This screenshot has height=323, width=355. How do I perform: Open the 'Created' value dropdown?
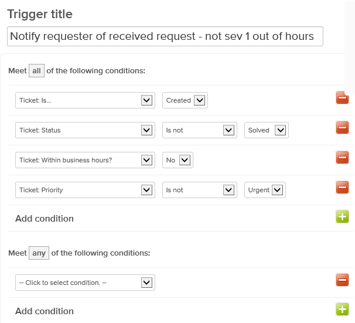pos(185,100)
